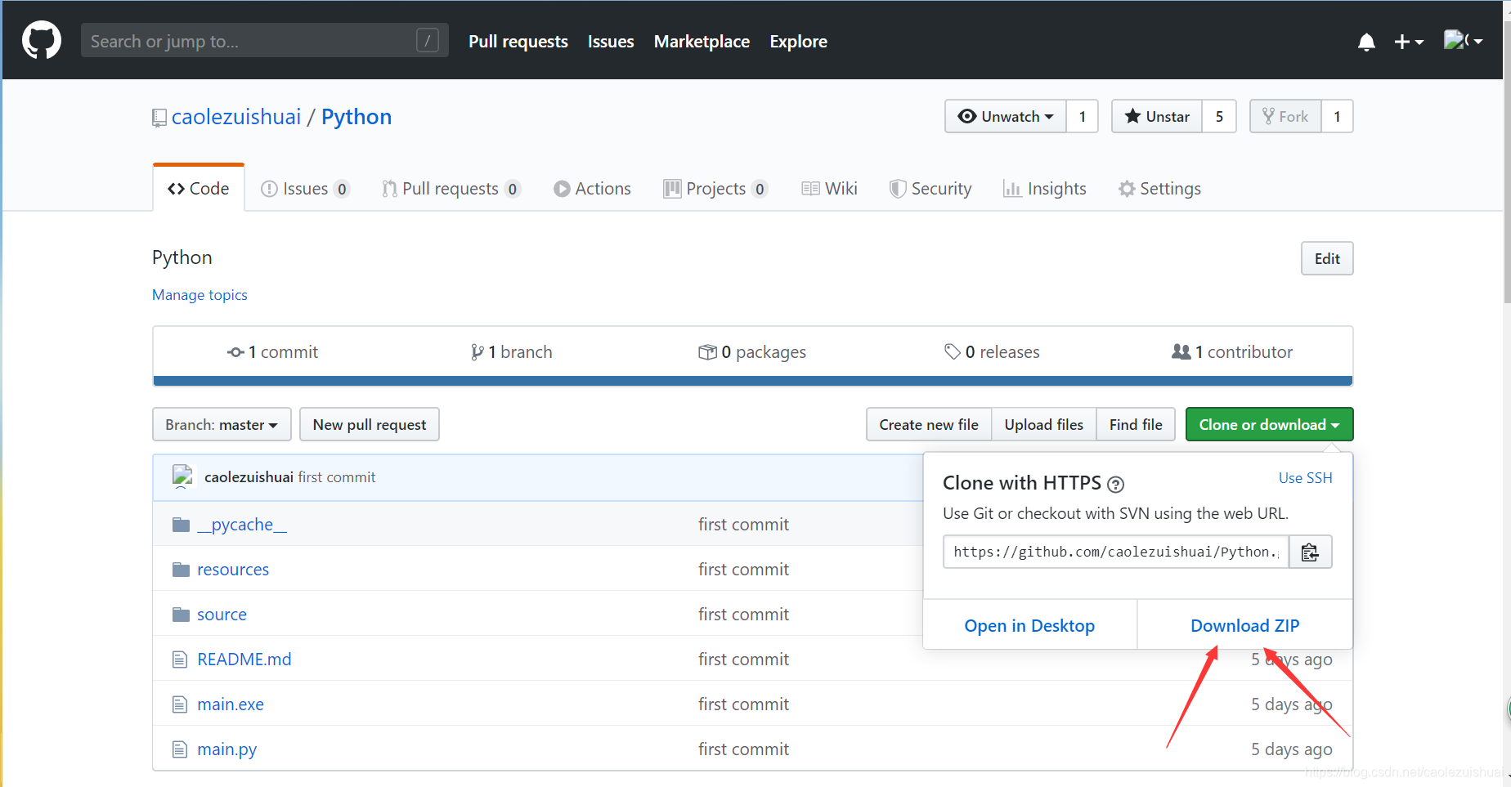Open the README.md file

coord(244,660)
